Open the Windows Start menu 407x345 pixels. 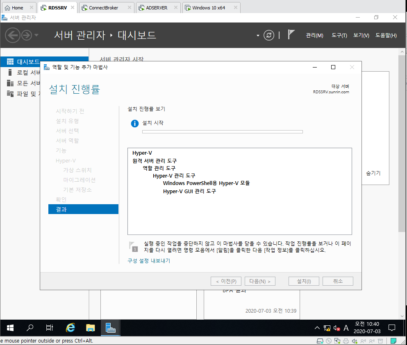click(x=10, y=328)
